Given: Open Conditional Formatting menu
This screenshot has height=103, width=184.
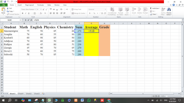Looking at the screenshot, I should pyautogui.click(x=112, y=11).
